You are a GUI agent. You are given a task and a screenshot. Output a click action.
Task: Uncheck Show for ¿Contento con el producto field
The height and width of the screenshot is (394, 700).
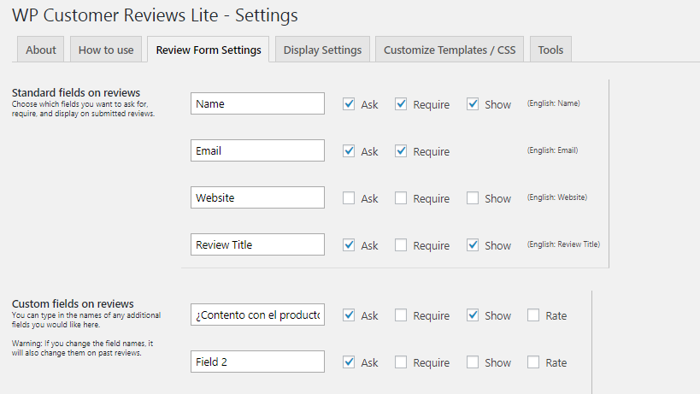[473, 315]
